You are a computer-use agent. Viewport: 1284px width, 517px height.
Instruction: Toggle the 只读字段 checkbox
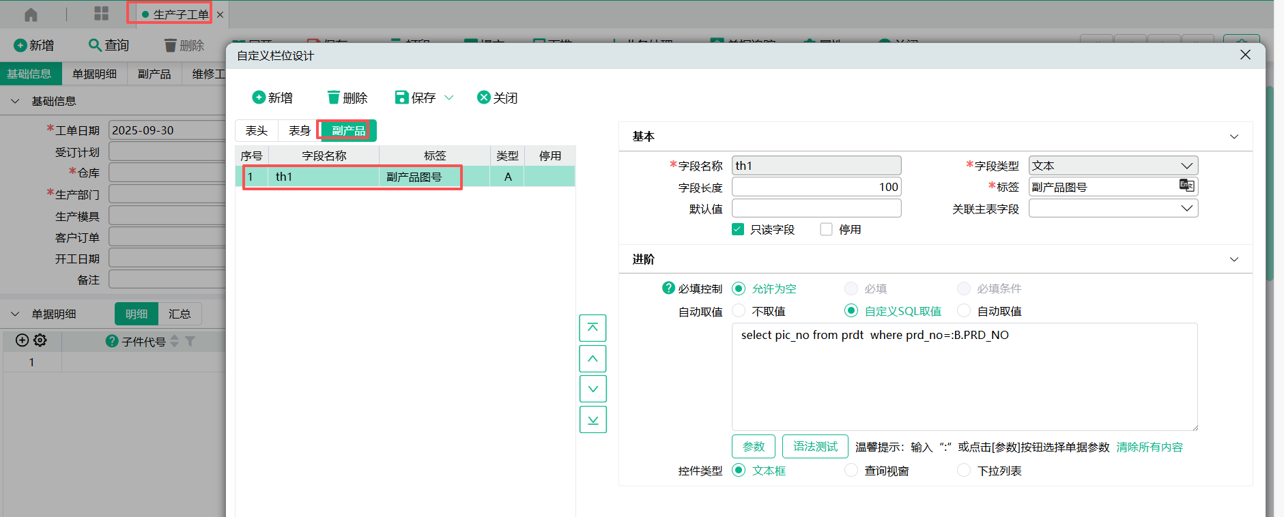(x=738, y=229)
